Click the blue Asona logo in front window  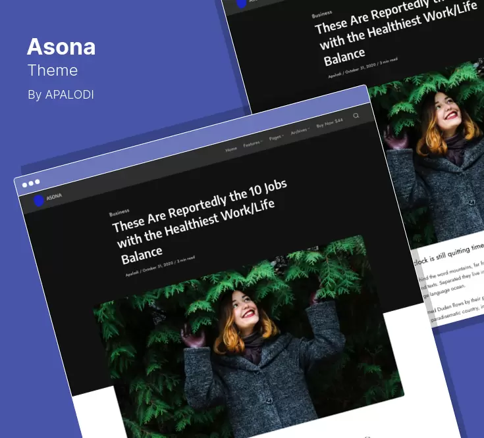pos(39,201)
